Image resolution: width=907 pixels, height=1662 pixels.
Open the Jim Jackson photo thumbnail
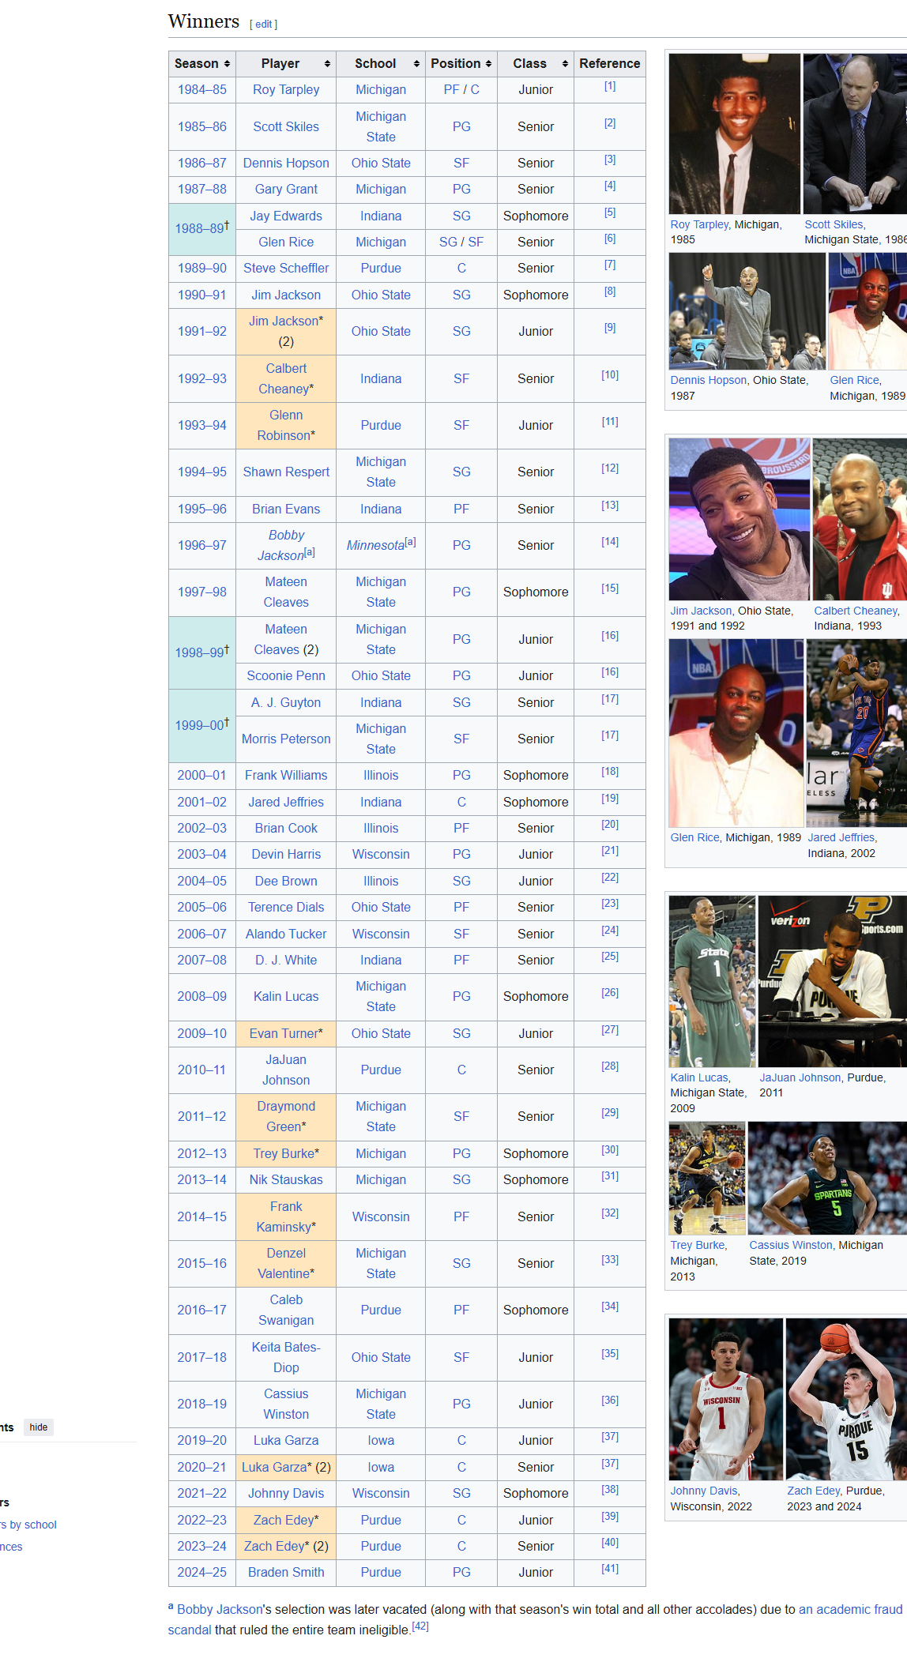pyautogui.click(x=739, y=519)
